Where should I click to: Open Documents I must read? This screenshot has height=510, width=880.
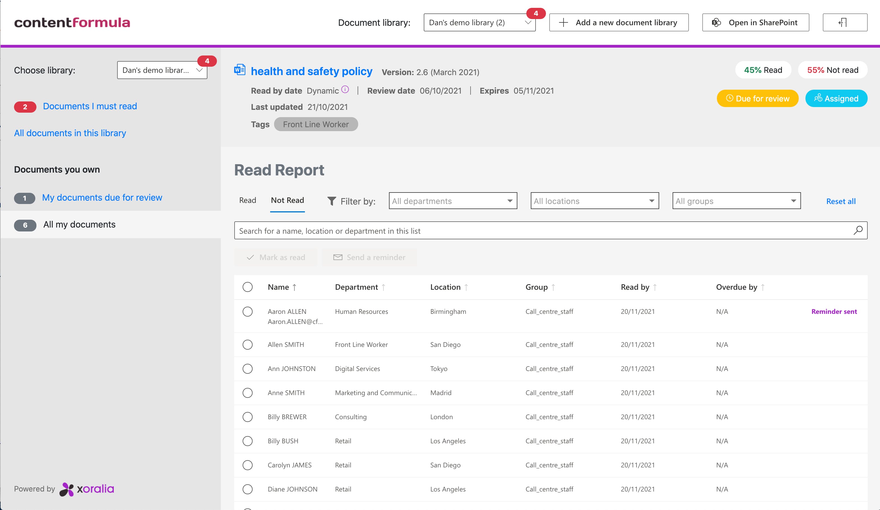90,106
